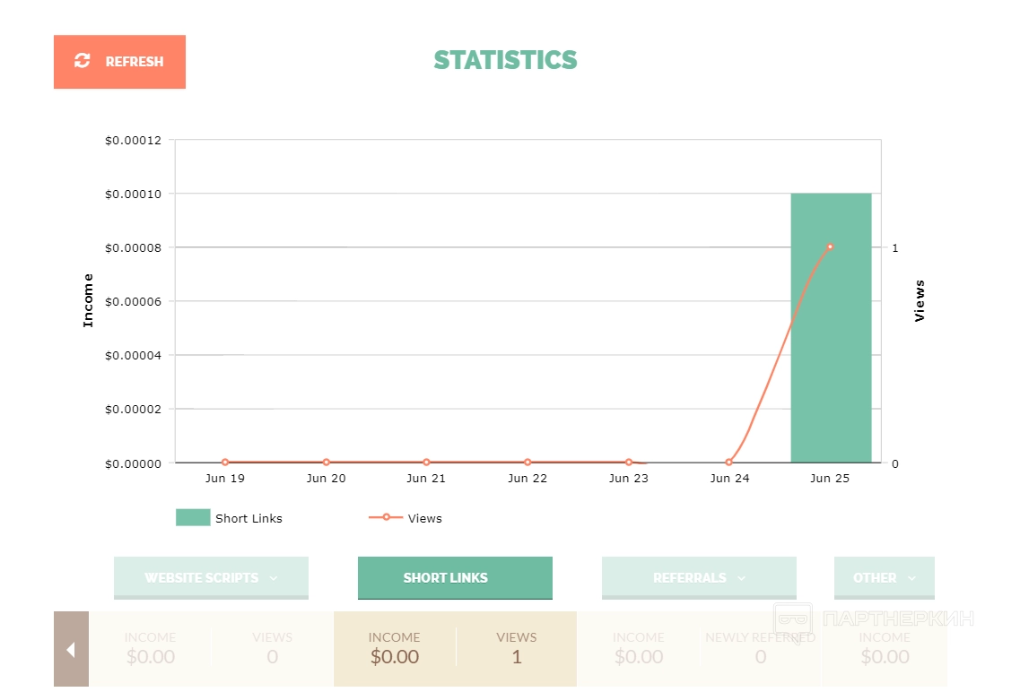Toggle the Short Links series legend label

pos(248,518)
